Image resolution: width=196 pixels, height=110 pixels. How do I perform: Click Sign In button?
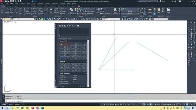point(163,1)
